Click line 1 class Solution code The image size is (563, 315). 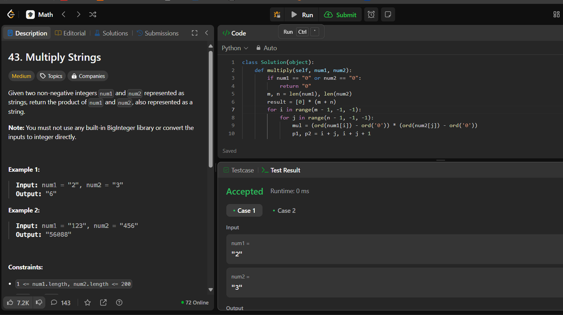click(x=278, y=62)
